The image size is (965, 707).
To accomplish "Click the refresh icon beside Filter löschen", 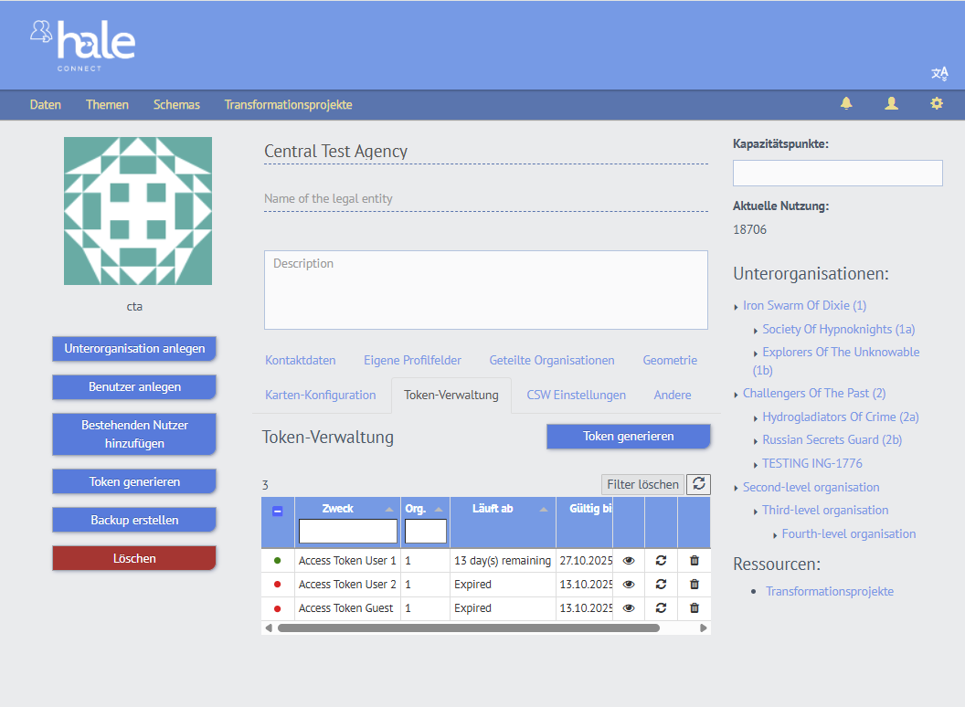I will (x=699, y=484).
